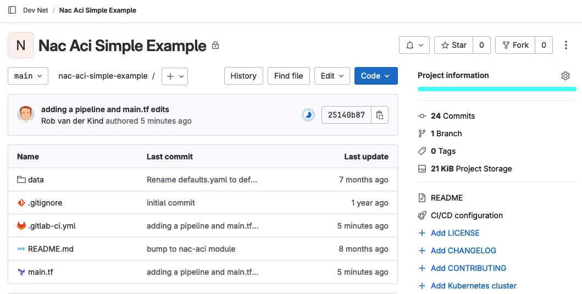
Task: Open .gitlab-ci.yml's last commit message
Action: 203,226
